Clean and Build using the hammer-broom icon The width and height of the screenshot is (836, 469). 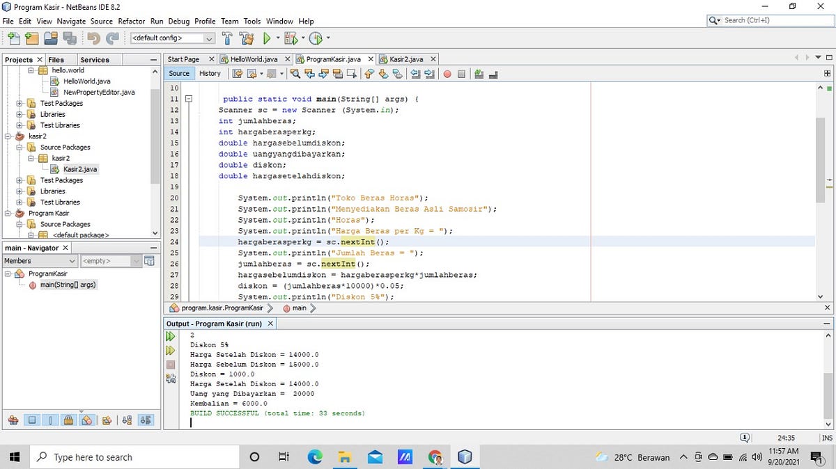[x=246, y=38]
